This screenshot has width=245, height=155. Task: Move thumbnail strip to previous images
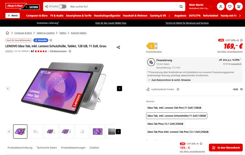9,131
